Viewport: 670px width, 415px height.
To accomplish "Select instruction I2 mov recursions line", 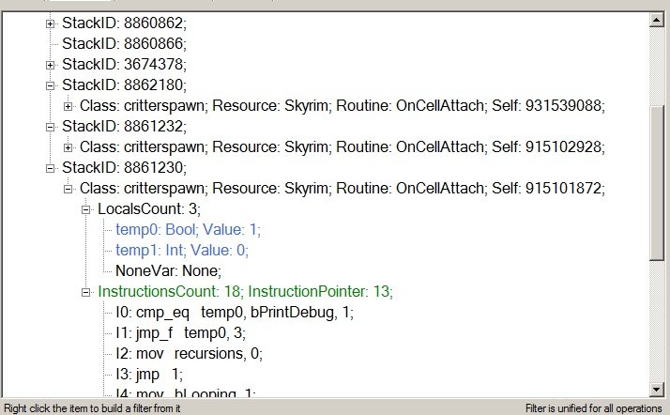I will click(189, 353).
